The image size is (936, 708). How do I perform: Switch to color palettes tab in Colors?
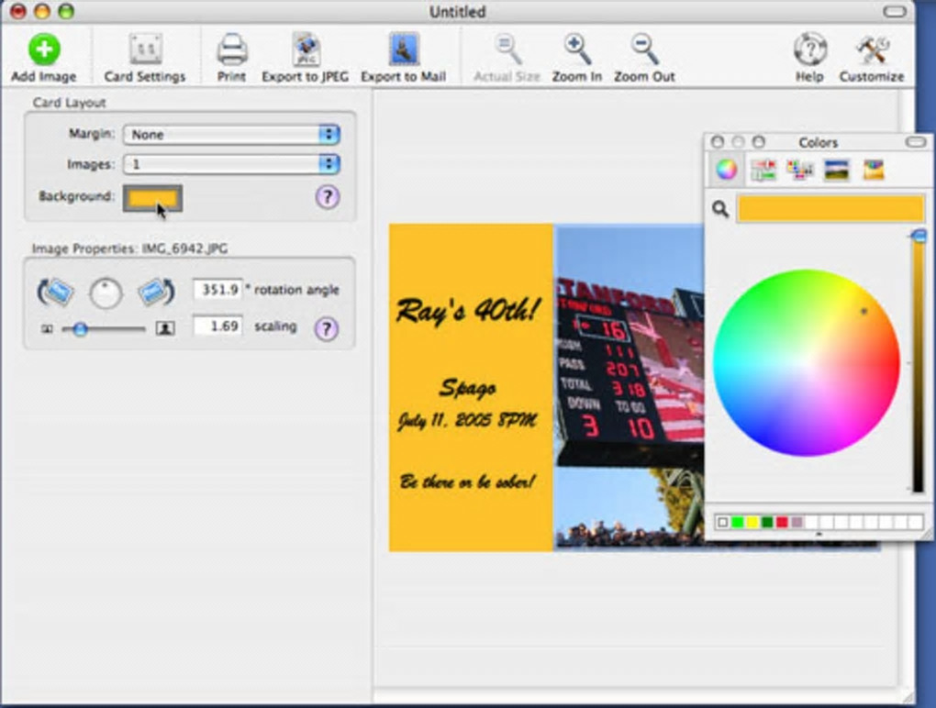coord(800,170)
